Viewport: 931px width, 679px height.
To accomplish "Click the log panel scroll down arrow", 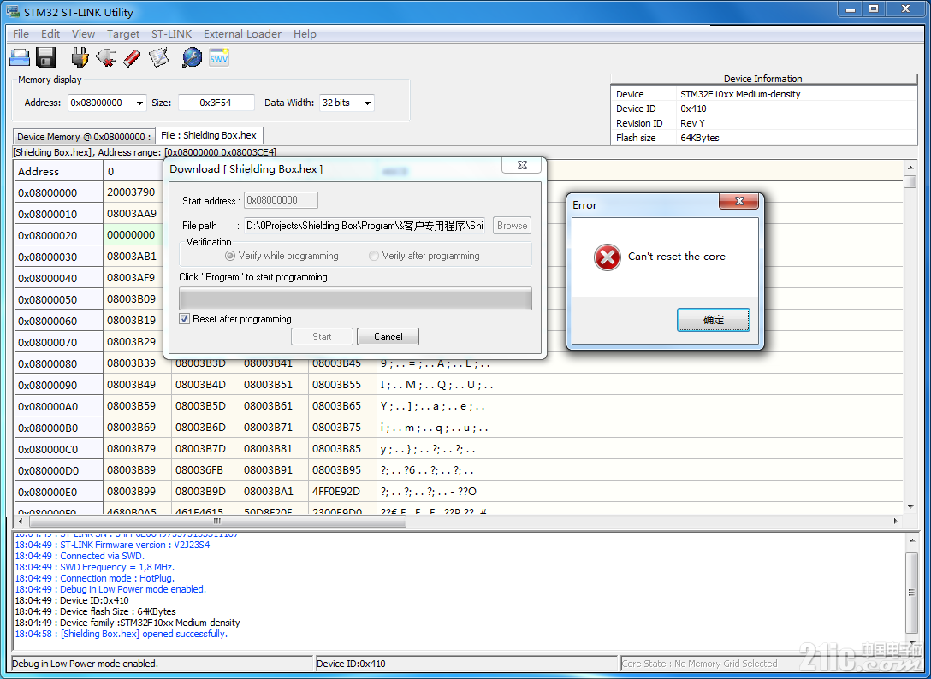I will pos(911,645).
